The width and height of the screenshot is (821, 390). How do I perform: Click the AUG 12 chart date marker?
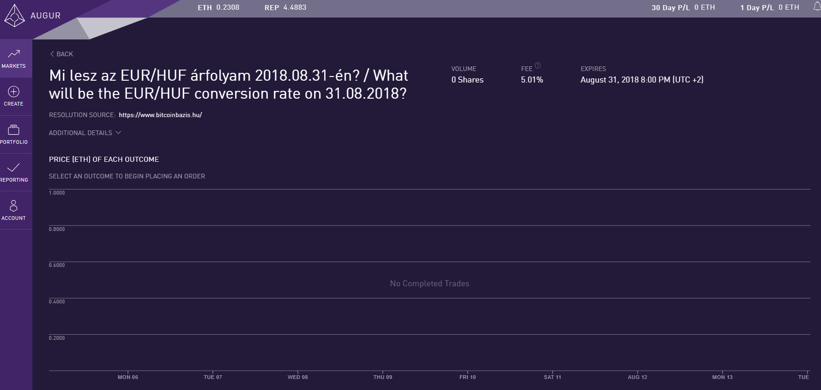pyautogui.click(x=637, y=377)
